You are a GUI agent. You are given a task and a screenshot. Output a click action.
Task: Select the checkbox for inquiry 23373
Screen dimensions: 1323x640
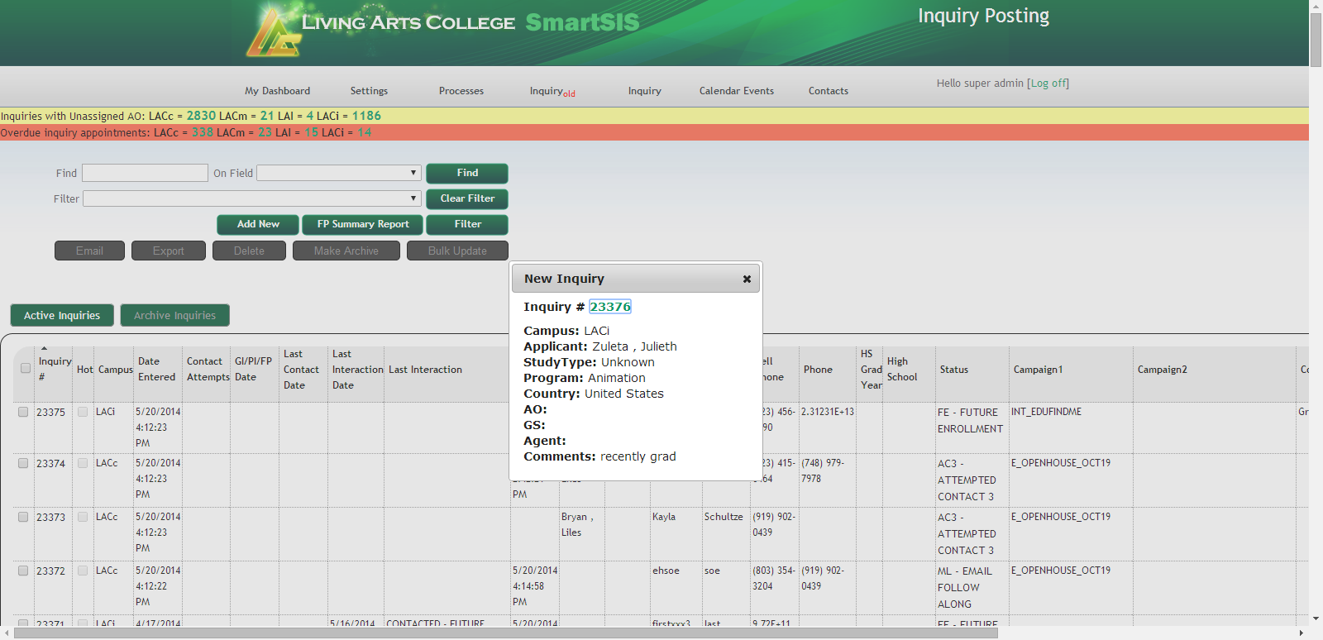pyautogui.click(x=23, y=517)
